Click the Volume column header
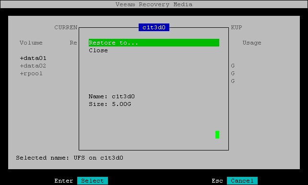 tap(31, 43)
